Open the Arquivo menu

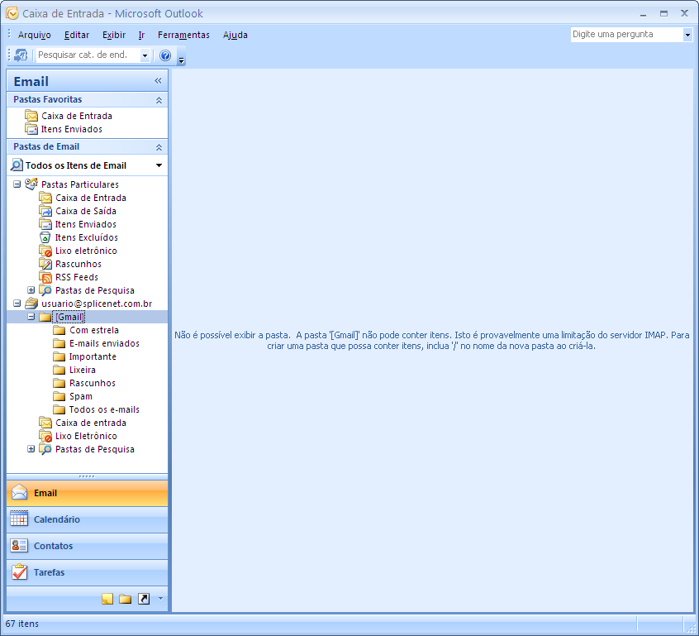pyautogui.click(x=35, y=35)
